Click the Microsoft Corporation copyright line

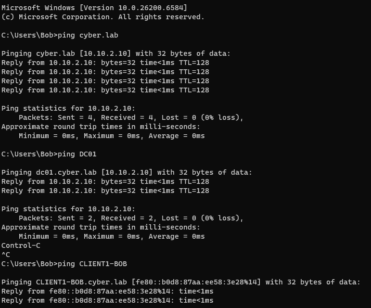pos(102,17)
